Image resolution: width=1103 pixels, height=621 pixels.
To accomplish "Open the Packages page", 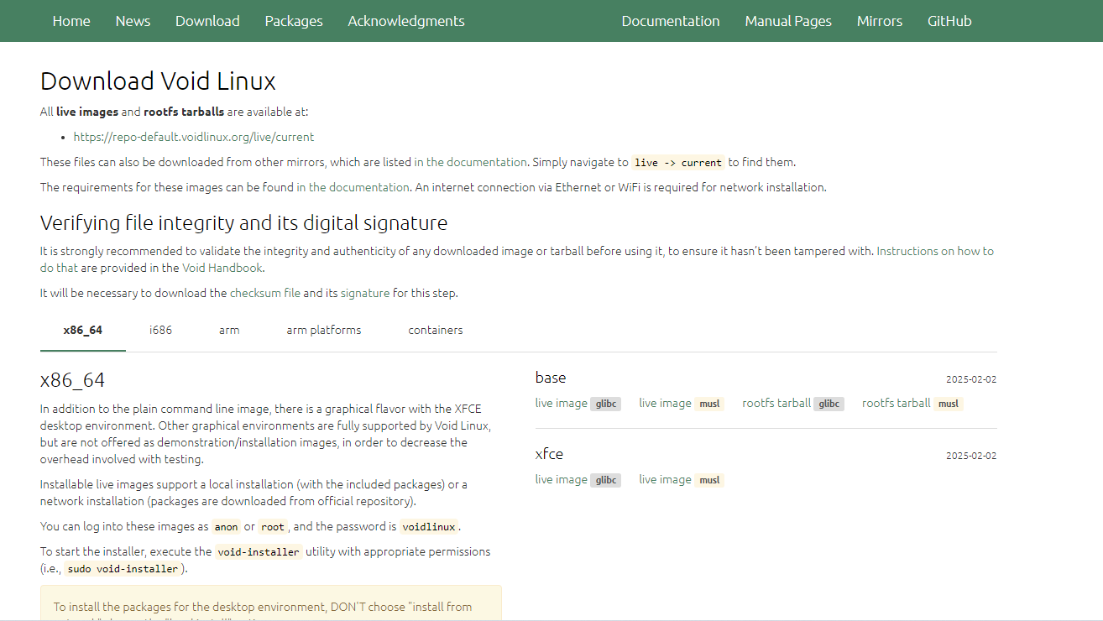I will point(294,21).
